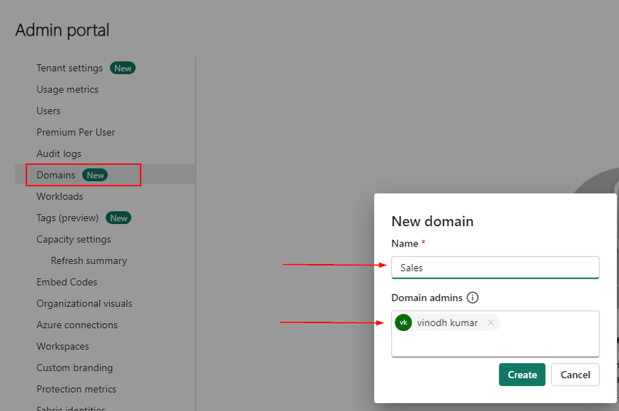This screenshot has width=619, height=411.
Task: Click the New domain dialog title
Action: point(433,221)
